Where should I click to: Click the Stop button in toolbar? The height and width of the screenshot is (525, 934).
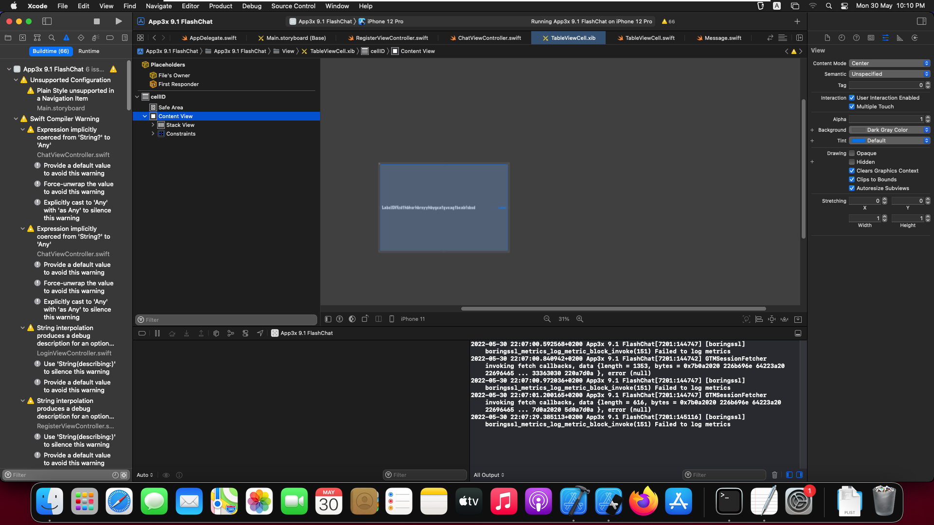click(x=97, y=21)
